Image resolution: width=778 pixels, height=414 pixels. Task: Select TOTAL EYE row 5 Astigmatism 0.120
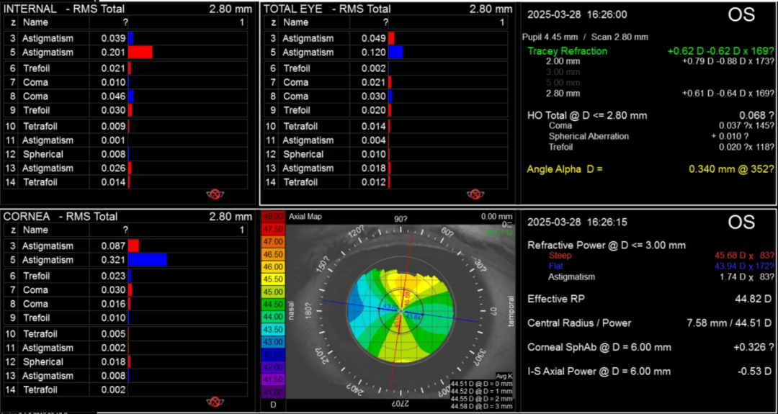386,53
